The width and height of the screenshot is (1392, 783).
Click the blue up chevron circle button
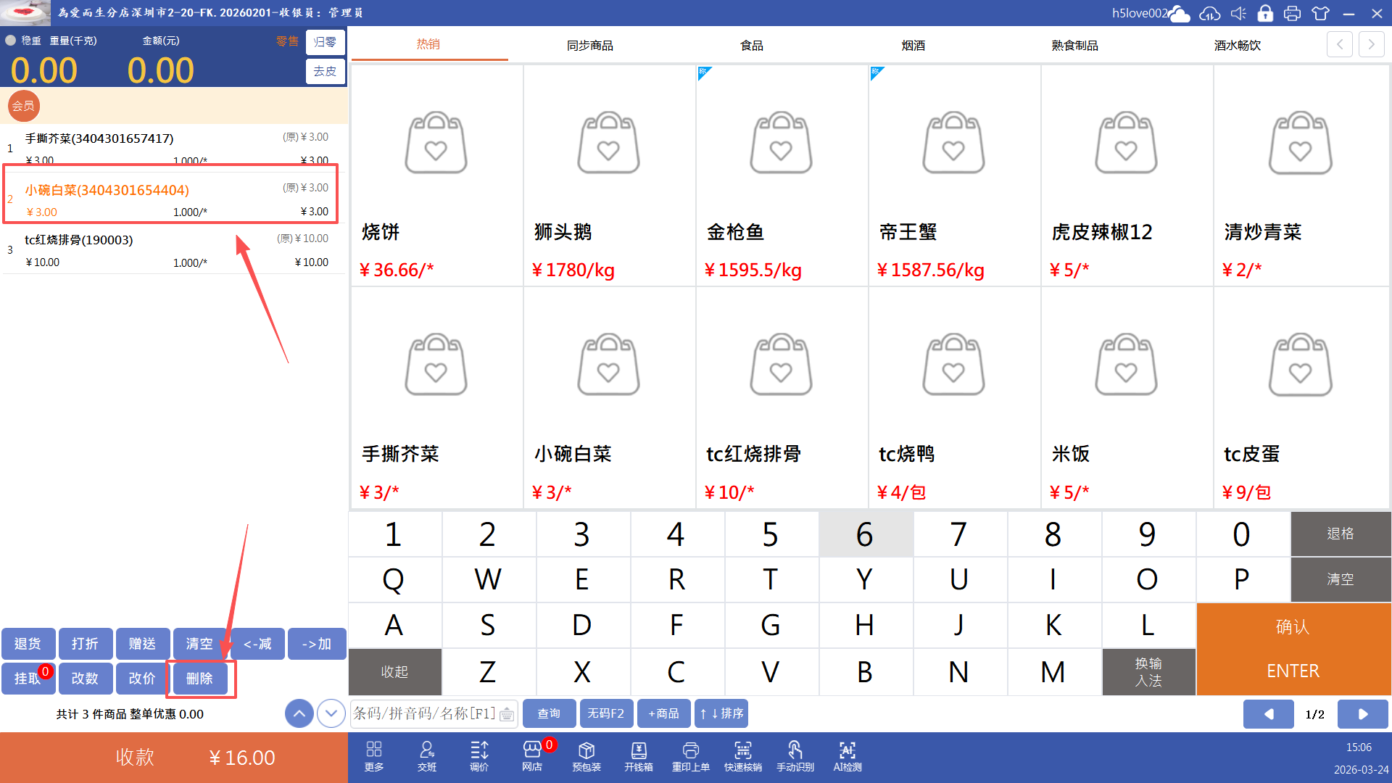click(x=299, y=713)
